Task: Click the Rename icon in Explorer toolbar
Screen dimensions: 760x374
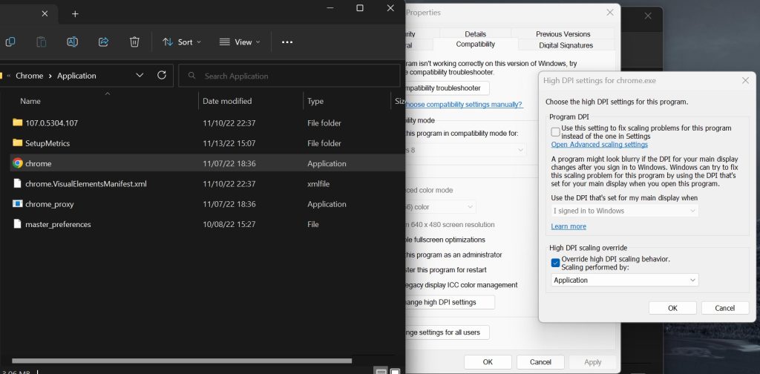Action: pyautogui.click(x=73, y=42)
